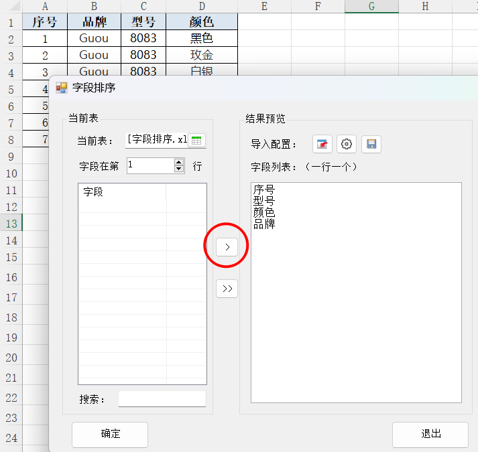Click the table range selector icon
The width and height of the screenshot is (478, 452).
[196, 141]
